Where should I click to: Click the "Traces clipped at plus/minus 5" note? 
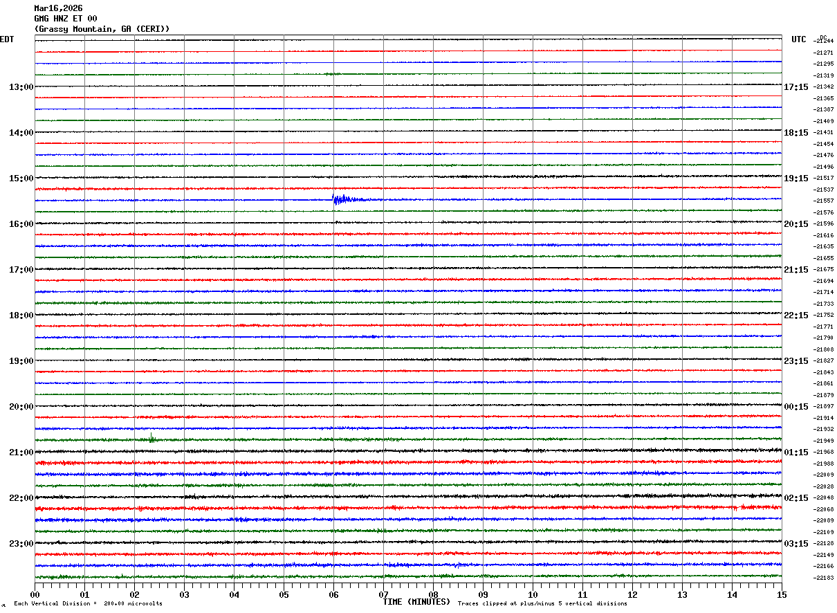coord(542,604)
